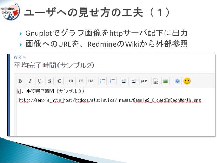Viewport: 217px width, 163px height.
Task: Click the page heading 平均完了時間(サンプル2)
Action: [x=54, y=65]
